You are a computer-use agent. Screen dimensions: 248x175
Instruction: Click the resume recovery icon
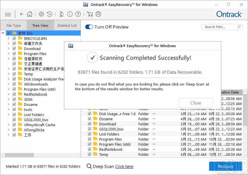click(50, 14)
